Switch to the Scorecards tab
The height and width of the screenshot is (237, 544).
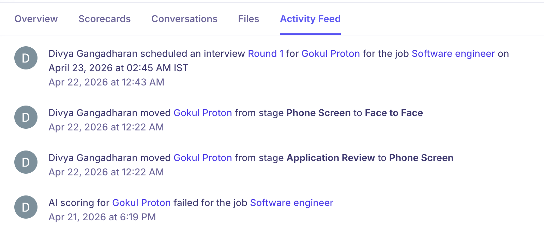pyautogui.click(x=104, y=19)
